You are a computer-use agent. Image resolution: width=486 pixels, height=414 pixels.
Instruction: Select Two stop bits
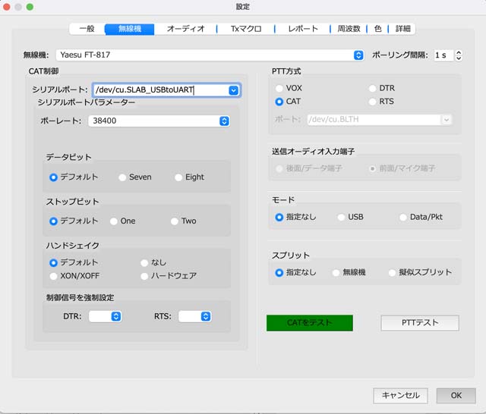(x=175, y=221)
